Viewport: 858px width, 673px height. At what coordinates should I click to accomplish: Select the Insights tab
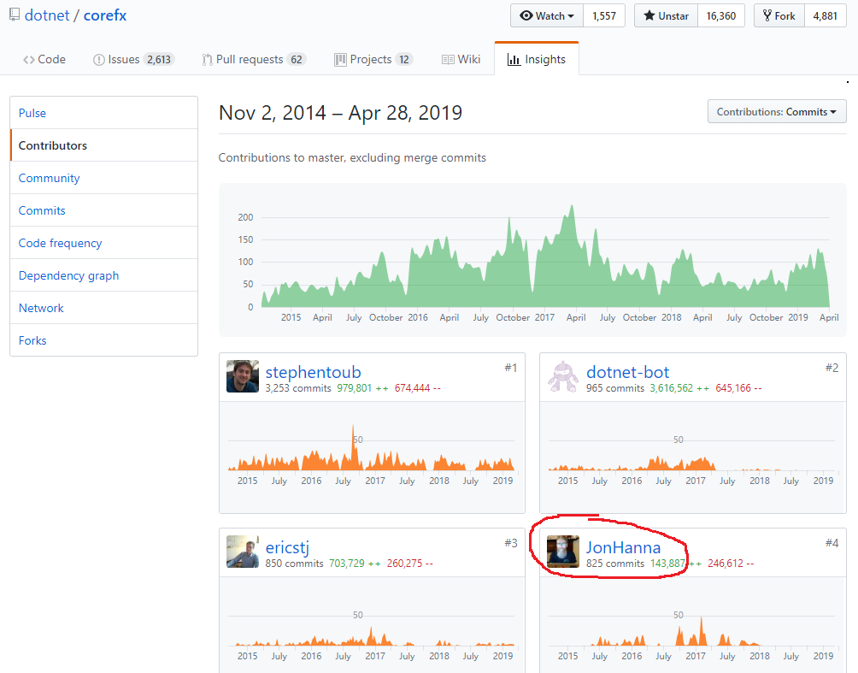[537, 59]
